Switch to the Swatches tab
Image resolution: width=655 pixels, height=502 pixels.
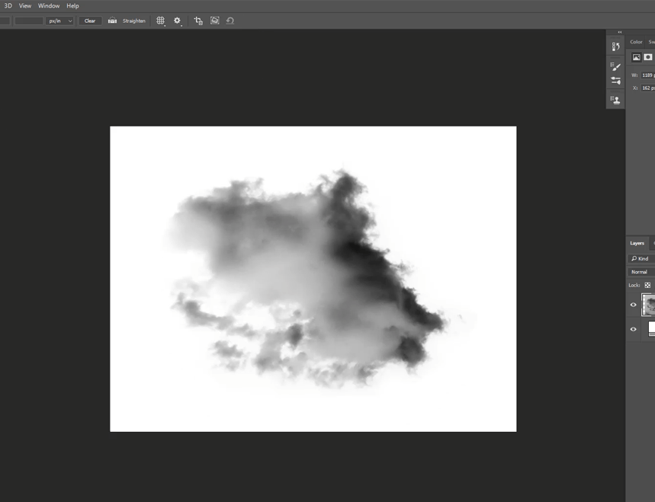tap(653, 42)
